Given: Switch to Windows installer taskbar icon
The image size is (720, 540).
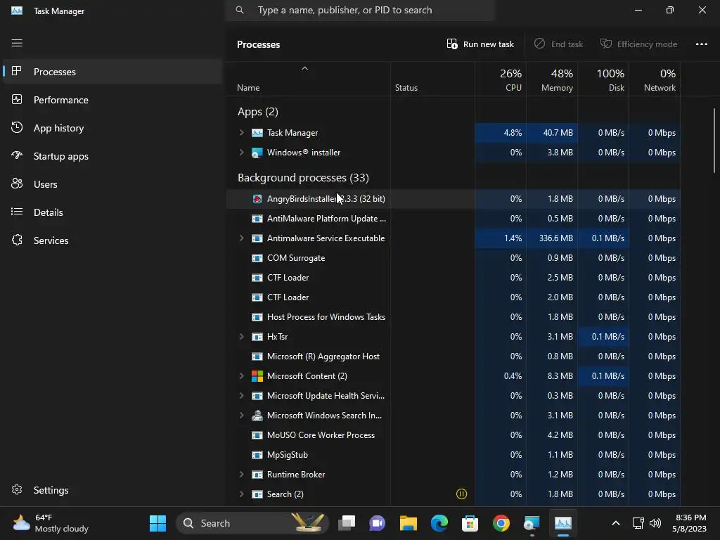Looking at the screenshot, I should [x=532, y=523].
